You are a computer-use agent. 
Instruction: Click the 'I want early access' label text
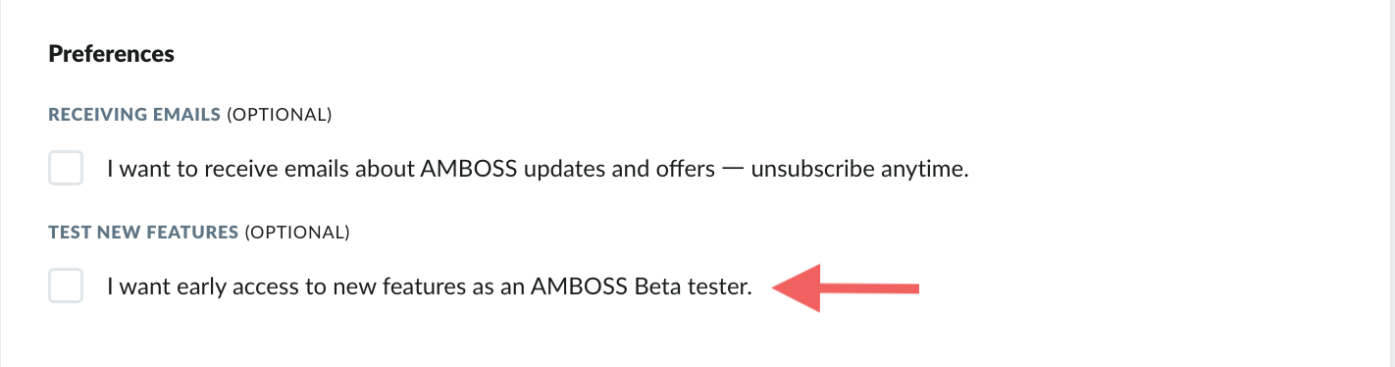click(430, 288)
